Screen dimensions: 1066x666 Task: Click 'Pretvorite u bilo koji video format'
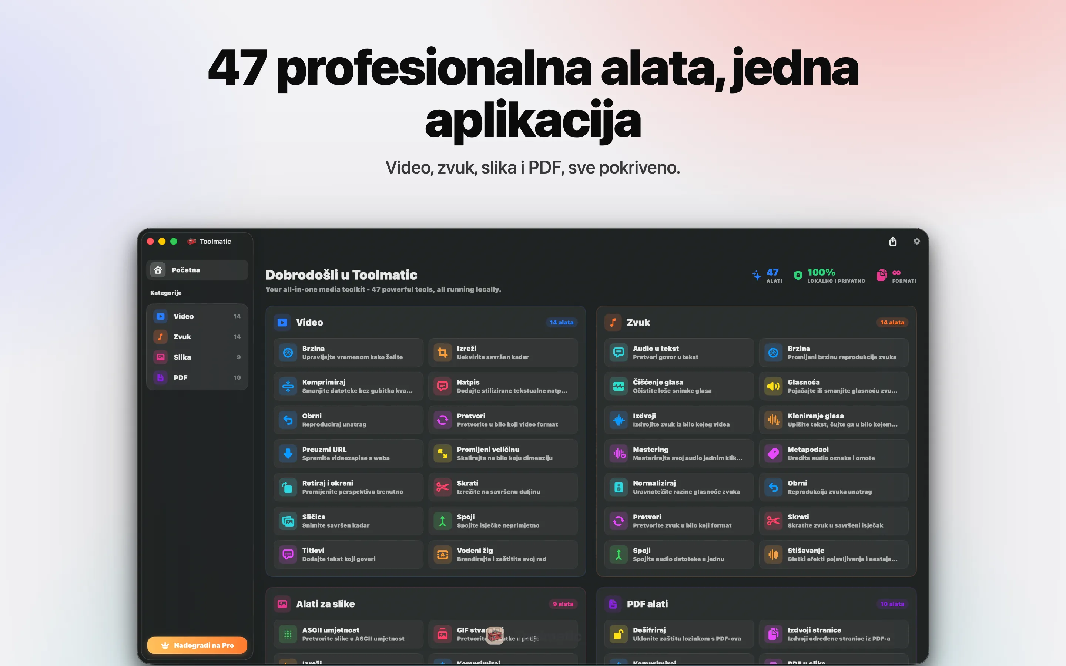coord(507,425)
